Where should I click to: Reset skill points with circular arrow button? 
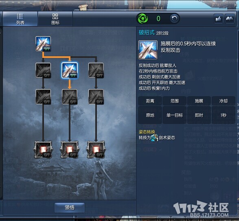click(174, 18)
